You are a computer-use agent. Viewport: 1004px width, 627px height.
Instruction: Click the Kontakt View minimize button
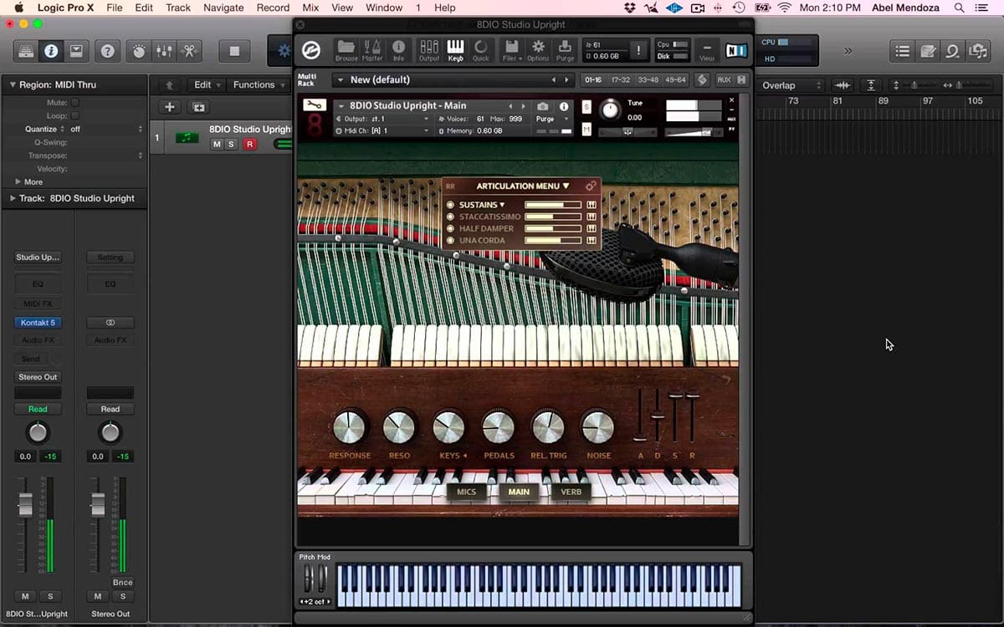tap(707, 50)
